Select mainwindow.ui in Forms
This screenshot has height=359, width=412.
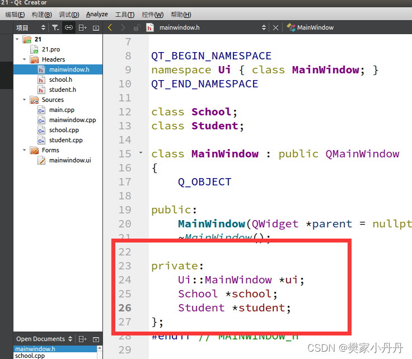point(70,160)
